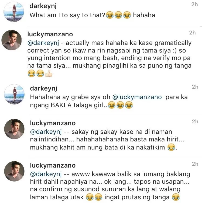
Task: Tap laughing emojis after 'What am I to say'
Action: 118,15
